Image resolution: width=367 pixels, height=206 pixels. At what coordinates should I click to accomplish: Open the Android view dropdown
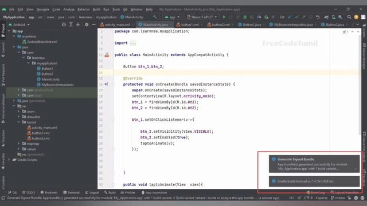point(19,25)
